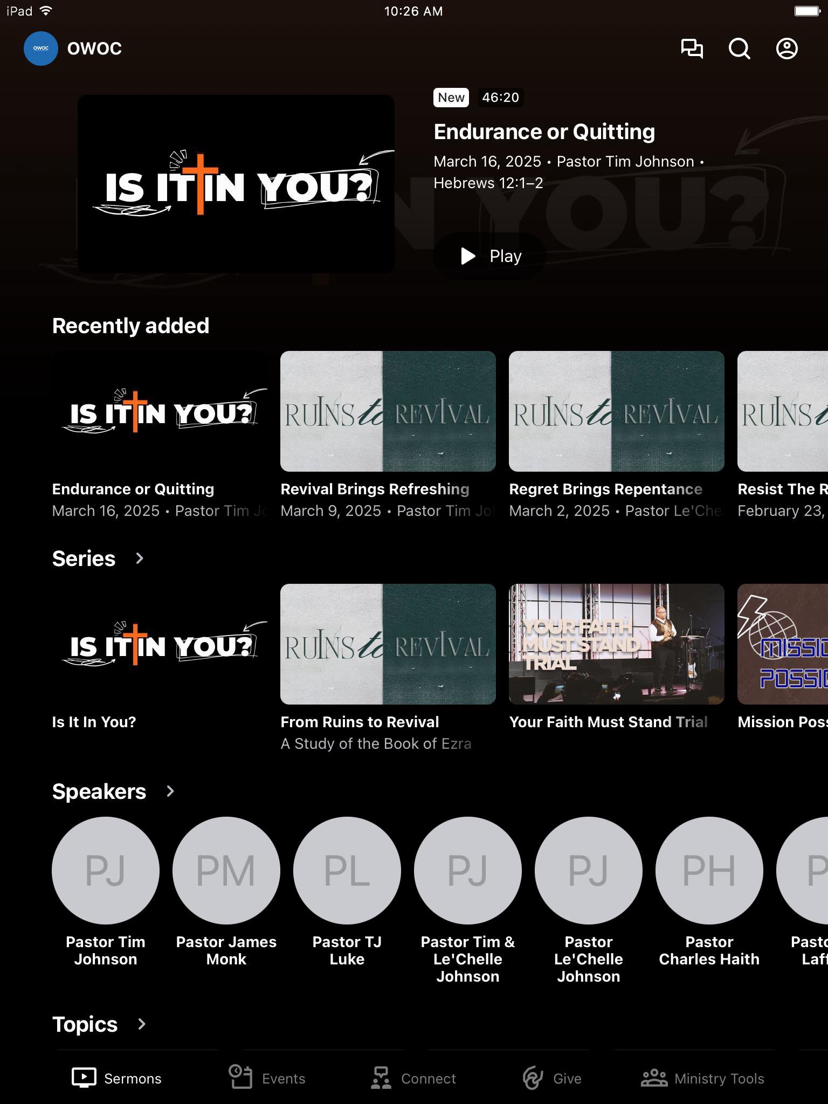Tap the search magnifier icon
Screen dimensions: 828x1104
739,49
